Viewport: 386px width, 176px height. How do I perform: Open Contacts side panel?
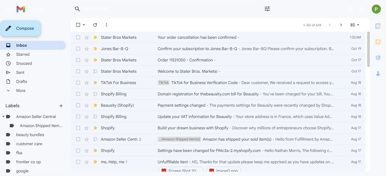(378, 74)
